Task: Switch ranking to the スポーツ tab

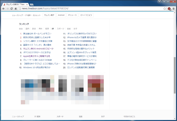Action: [60, 29]
